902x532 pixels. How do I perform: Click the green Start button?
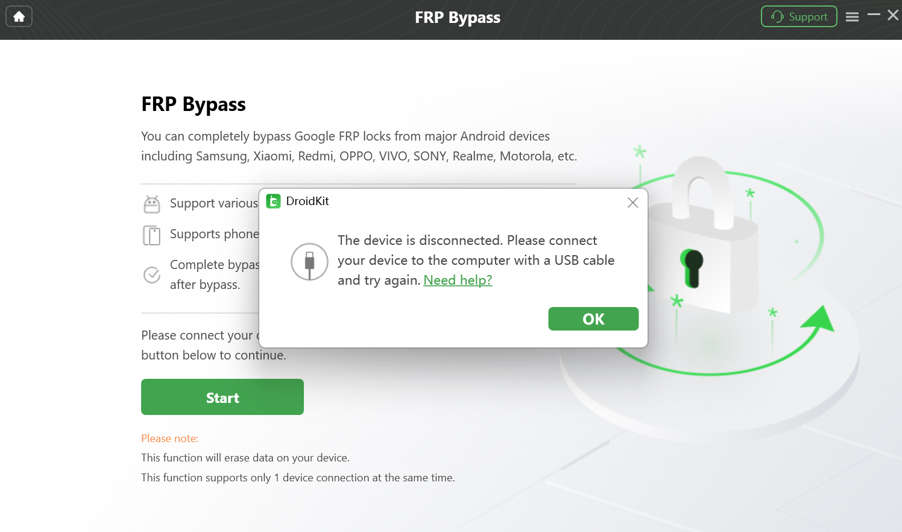tap(222, 397)
